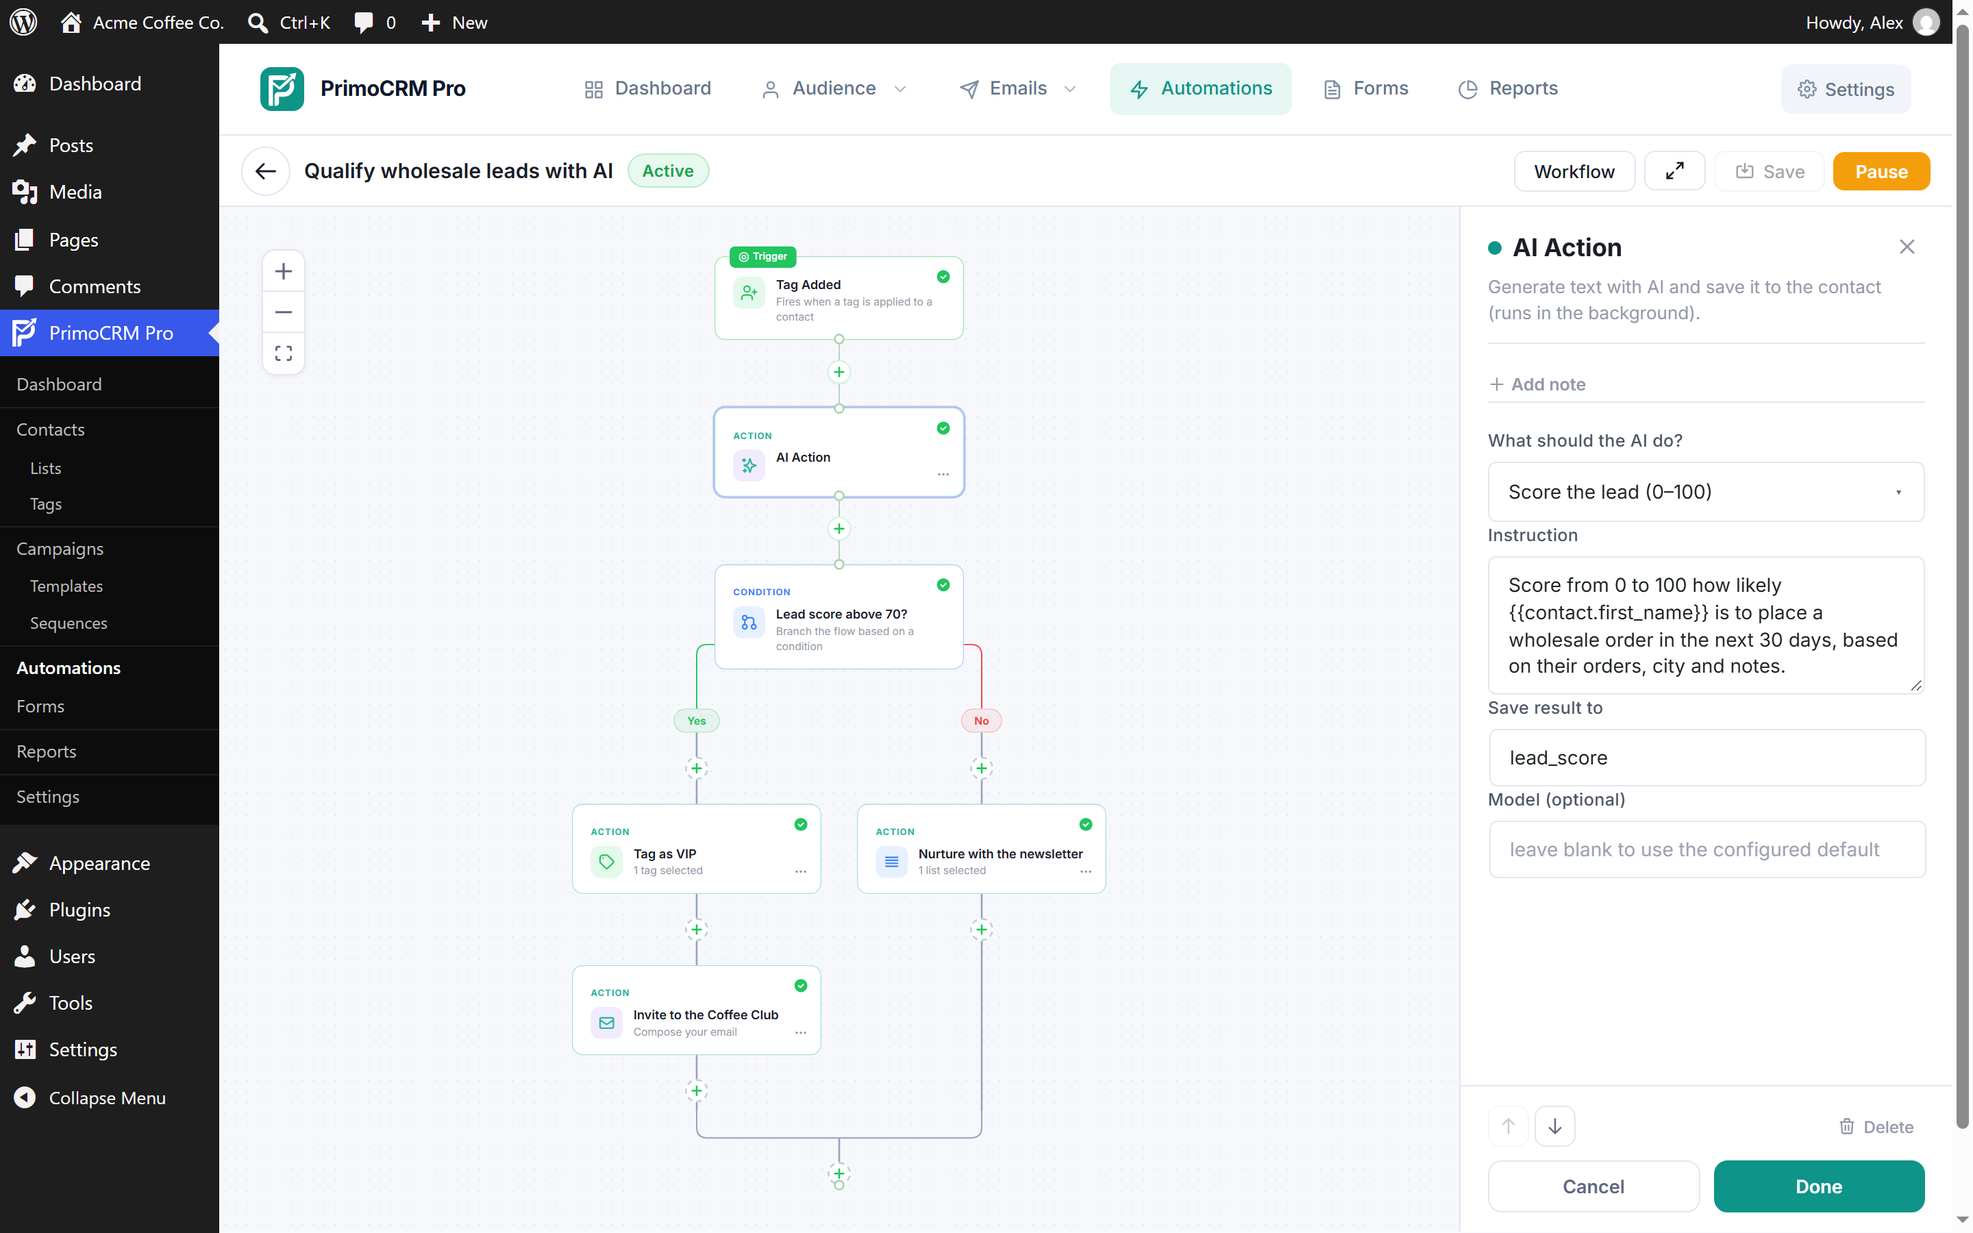Screen dimensions: 1973x1233
Task: Open Tags in the sidebar
Action: pos(46,504)
